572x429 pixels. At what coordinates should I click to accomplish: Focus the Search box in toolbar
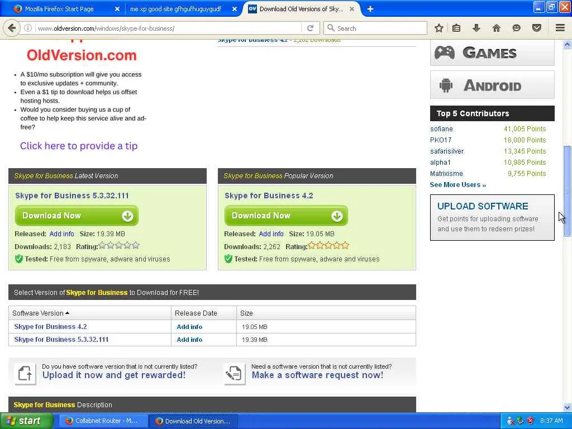click(376, 28)
